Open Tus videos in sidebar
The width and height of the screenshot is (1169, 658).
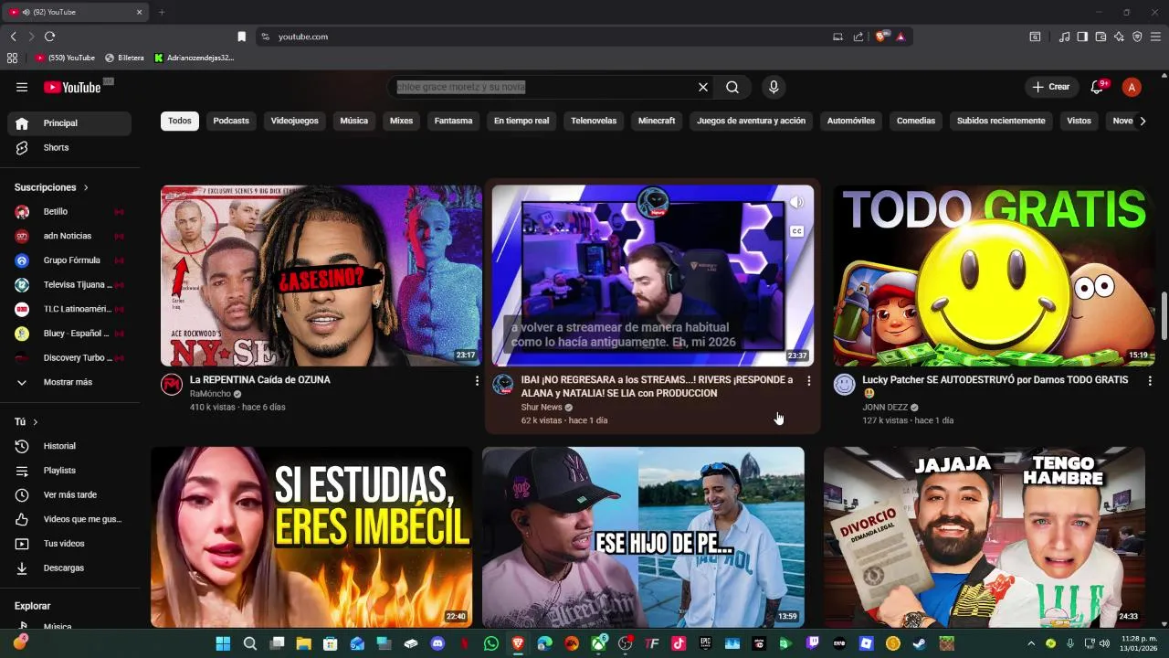(69, 544)
